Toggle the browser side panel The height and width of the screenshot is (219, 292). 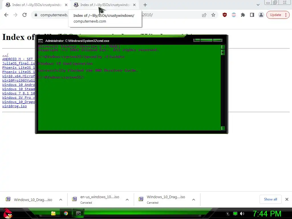[x=252, y=15]
